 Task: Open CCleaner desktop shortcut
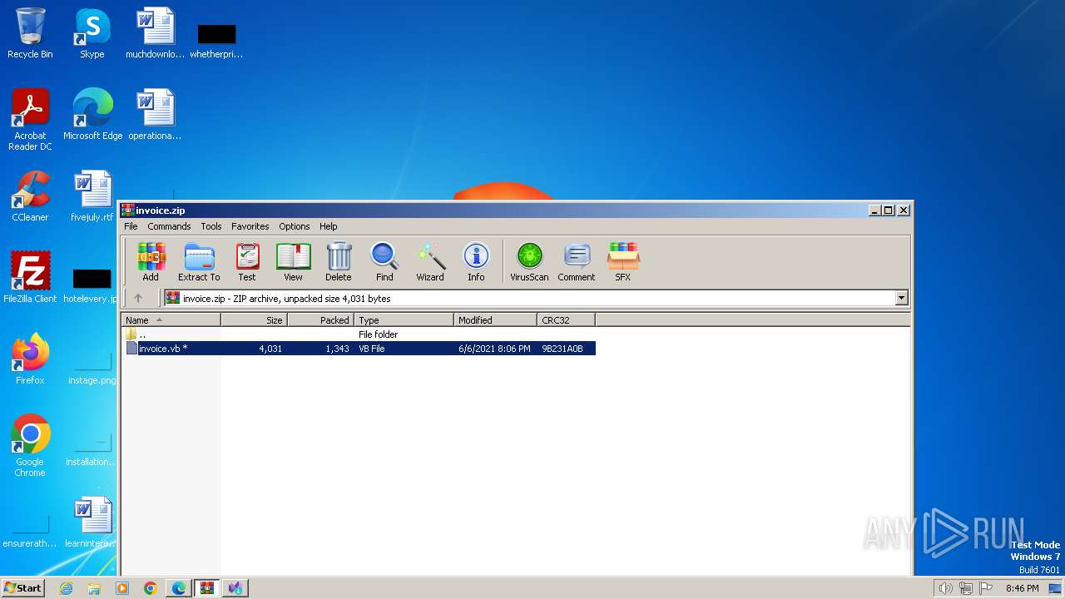(30, 196)
